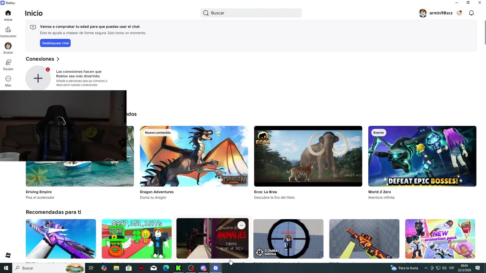
Task: Click the Roblox Studio logo at sidebar bottom
Action: point(8,255)
